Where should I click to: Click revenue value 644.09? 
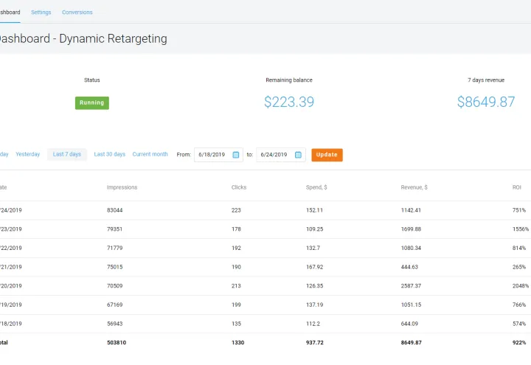[409, 324]
